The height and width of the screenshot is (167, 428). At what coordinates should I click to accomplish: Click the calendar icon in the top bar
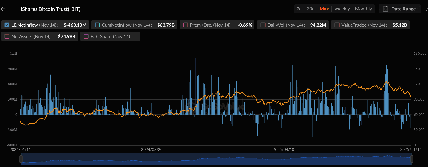pyautogui.click(x=385, y=9)
